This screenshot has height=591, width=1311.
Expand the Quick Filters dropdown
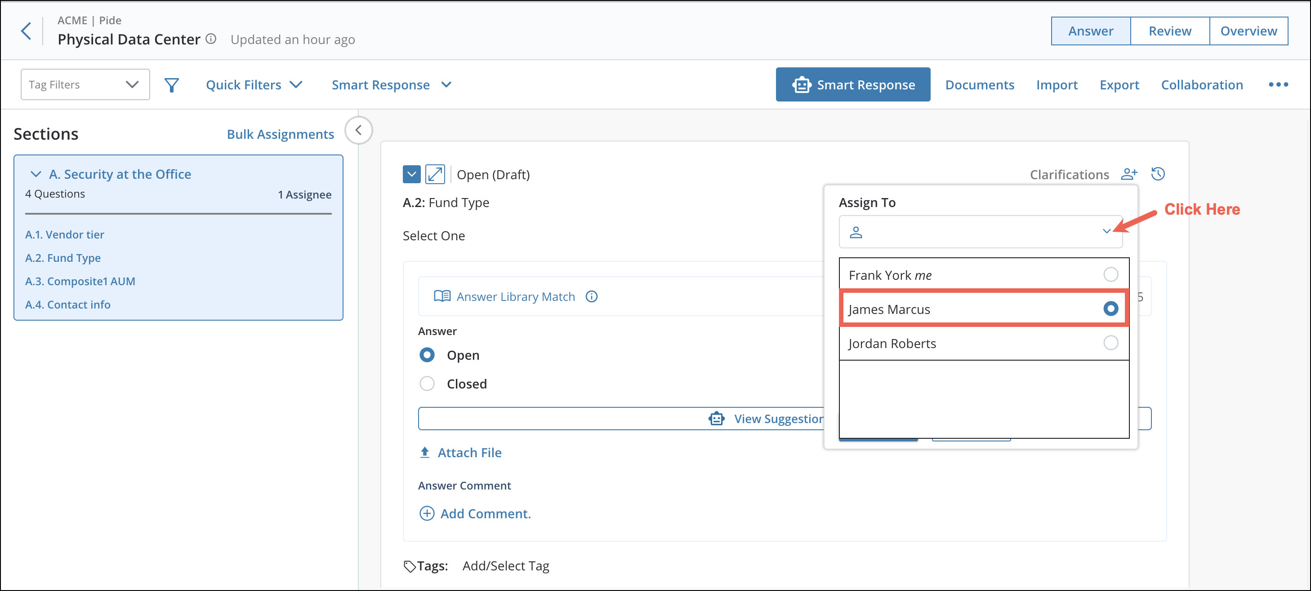click(254, 85)
